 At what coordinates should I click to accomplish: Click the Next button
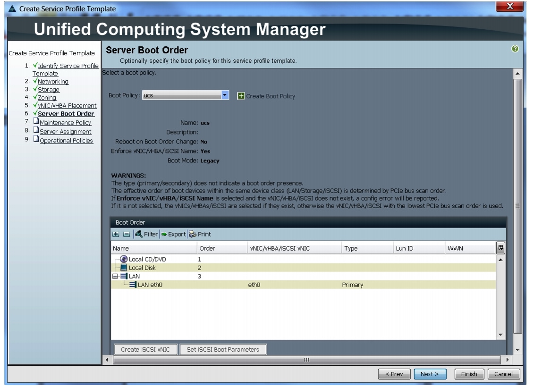click(430, 374)
